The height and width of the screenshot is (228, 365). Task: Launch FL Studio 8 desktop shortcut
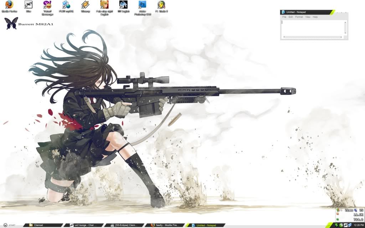coord(161,6)
